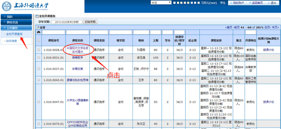
Task: Open course 中国现代文学名家名作精讲 link
Action: (x=78, y=50)
